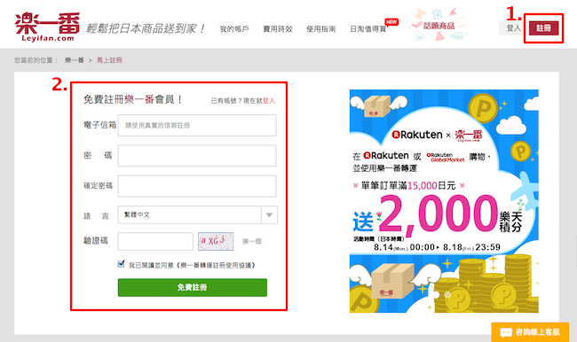The width and height of the screenshot is (577, 342).
Task: Go to 樂一番 breadcrumb link
Action: (x=75, y=60)
